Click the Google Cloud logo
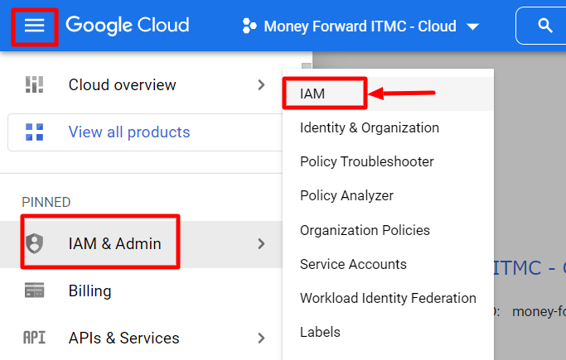Screen dimensions: 566x360 pos(128,25)
